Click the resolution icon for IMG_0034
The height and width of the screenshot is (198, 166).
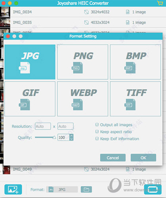click(86, 12)
